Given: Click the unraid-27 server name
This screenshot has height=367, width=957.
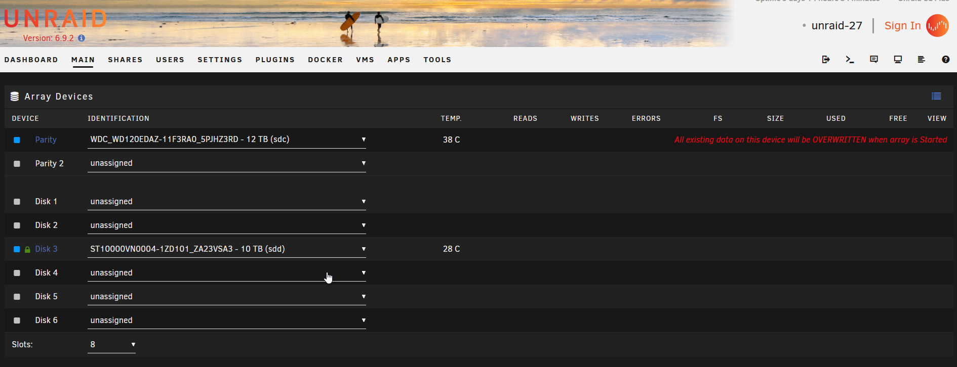Looking at the screenshot, I should 836,26.
